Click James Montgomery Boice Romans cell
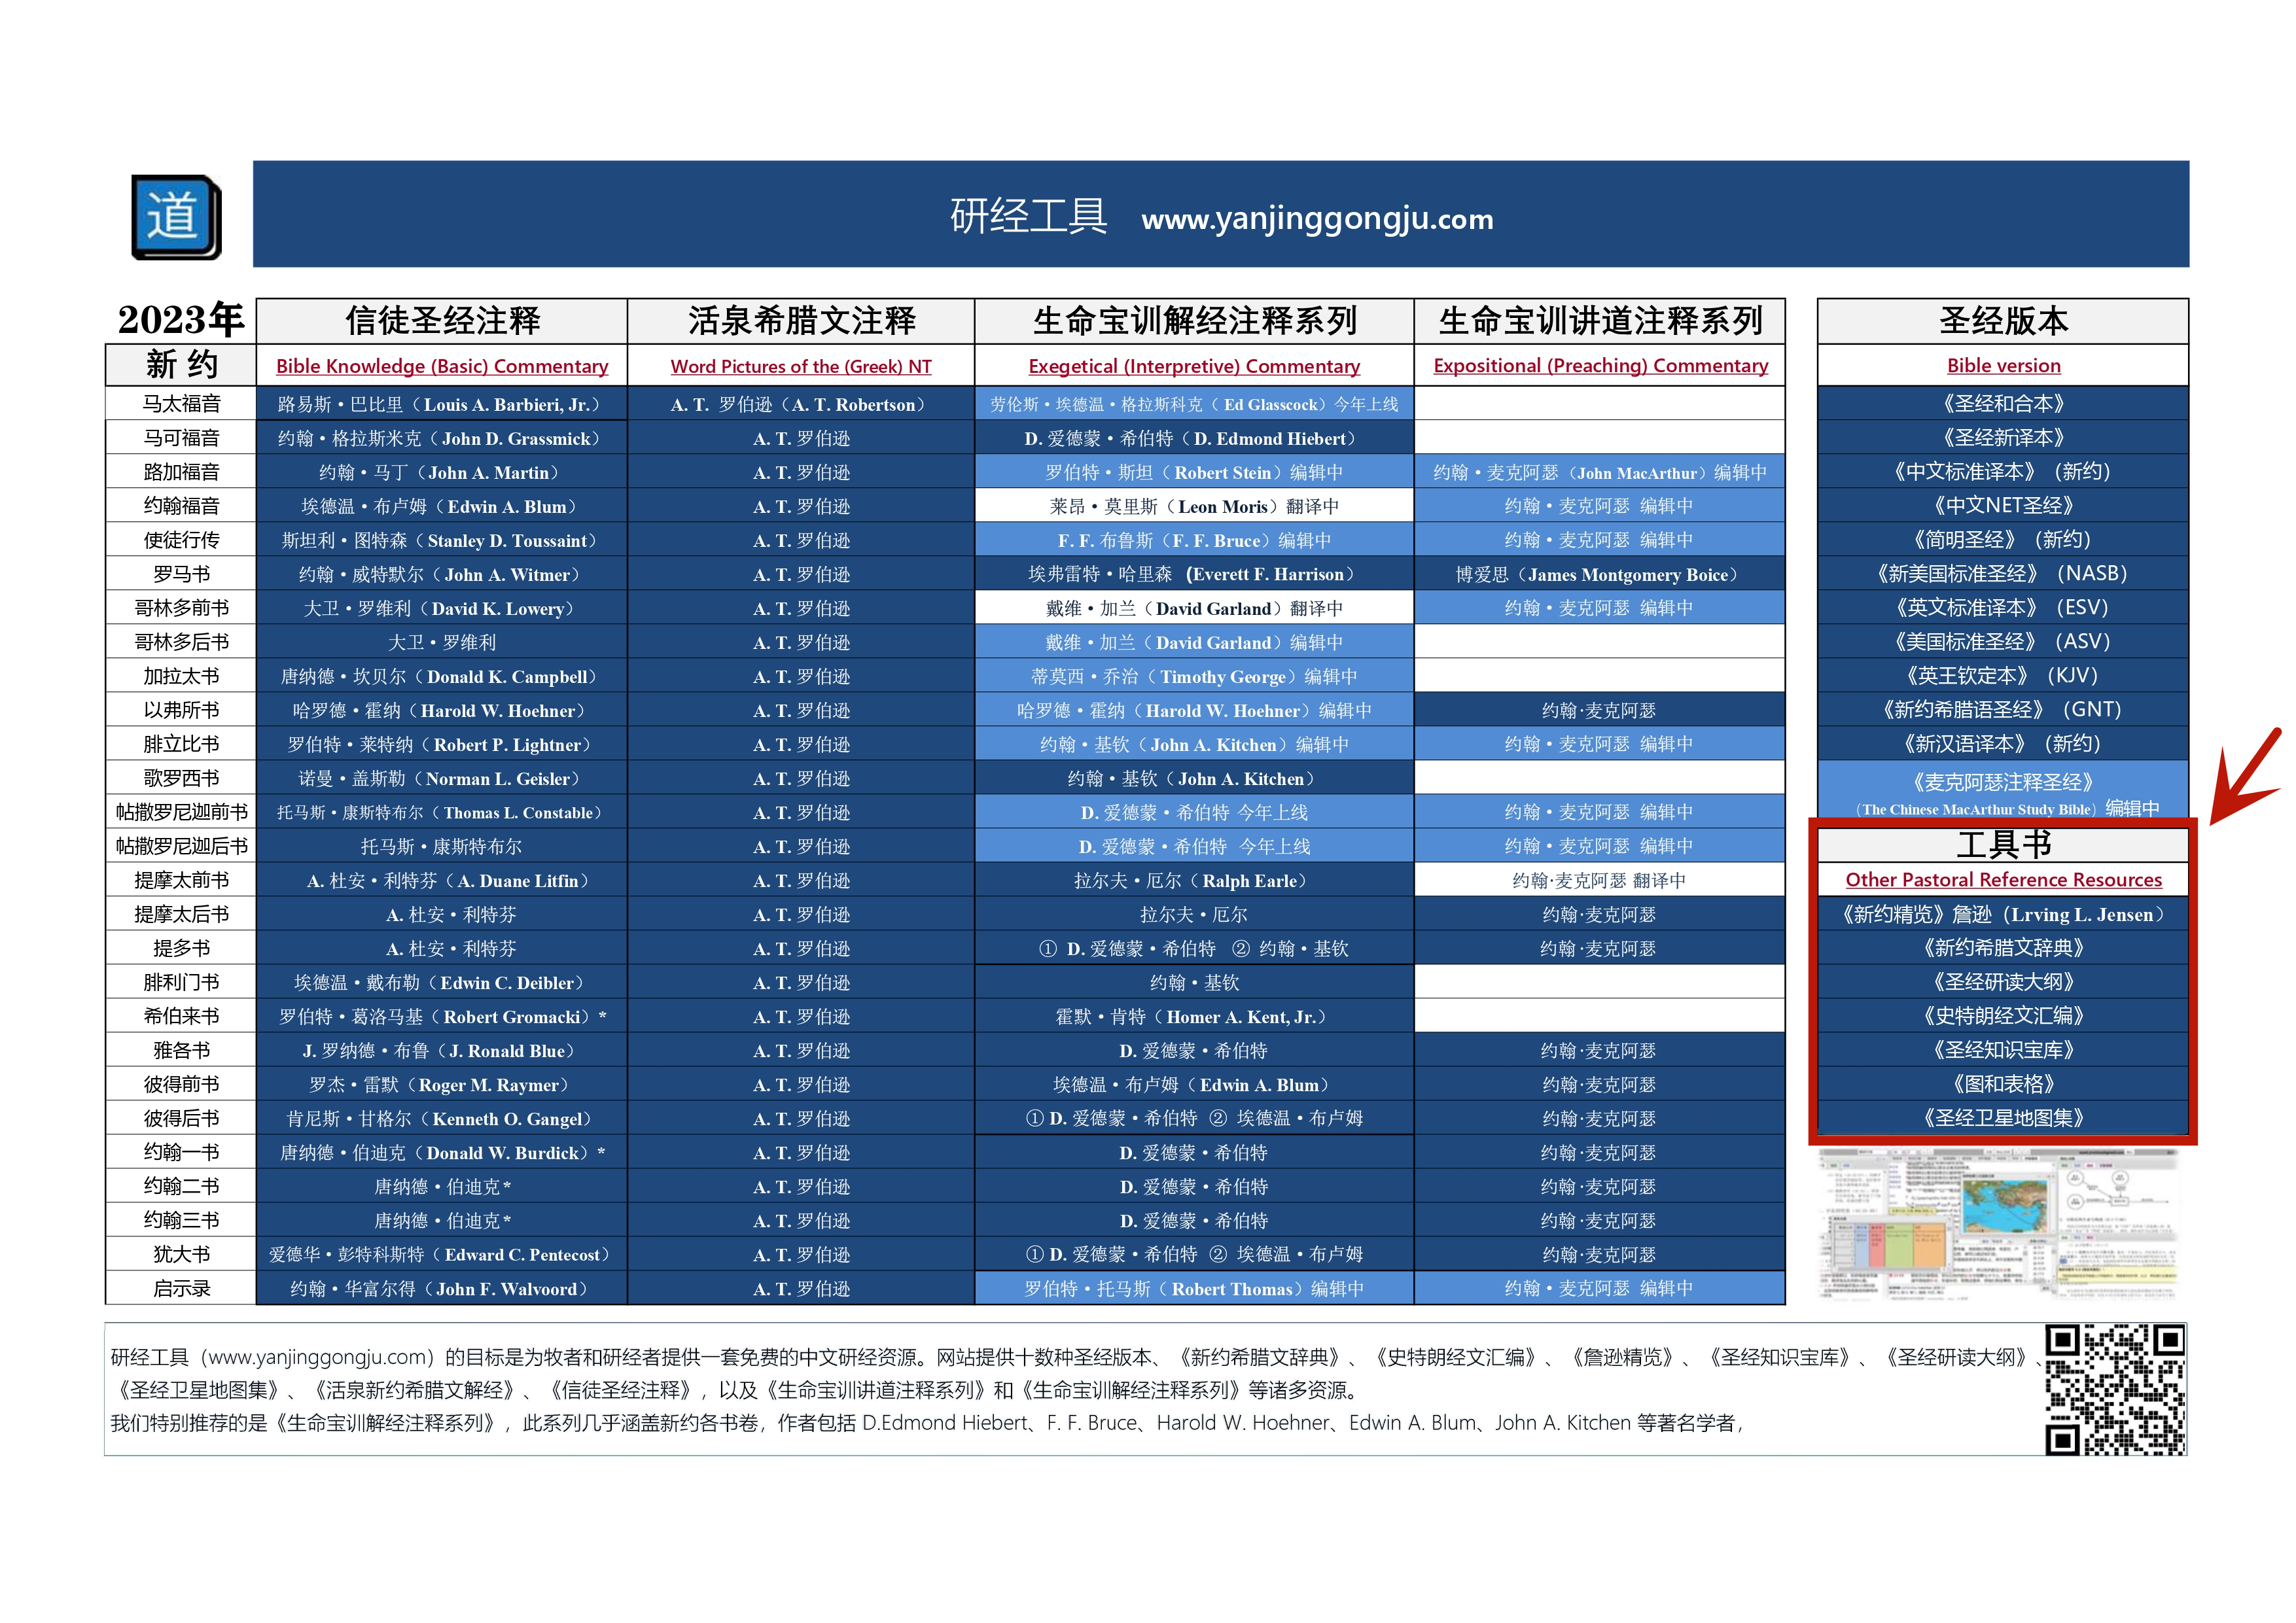The height and width of the screenshot is (1623, 2296). (x=1599, y=574)
